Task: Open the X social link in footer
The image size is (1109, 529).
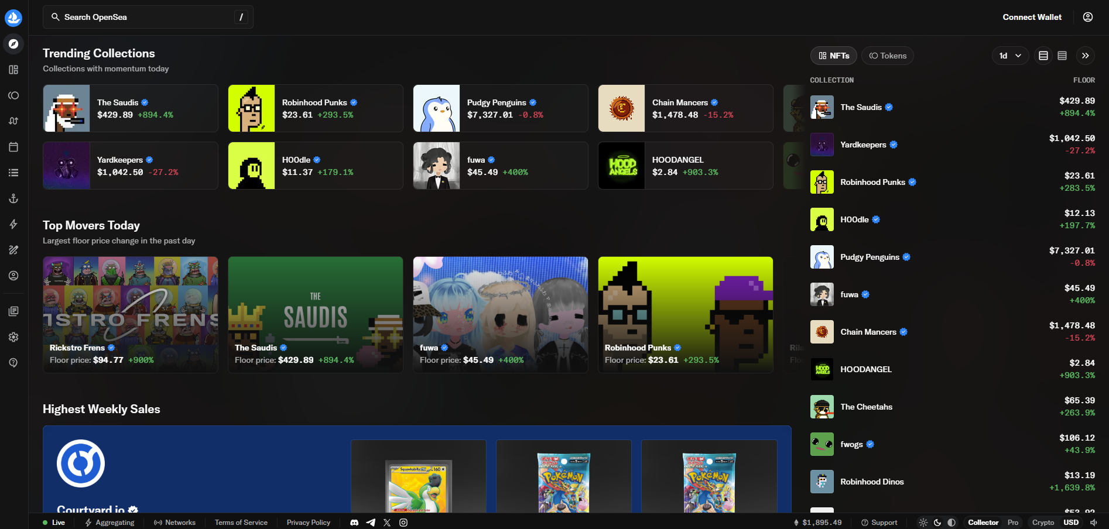Action: point(387,523)
